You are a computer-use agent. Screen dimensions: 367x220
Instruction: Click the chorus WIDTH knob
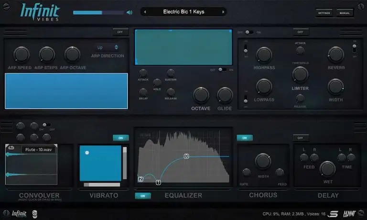(x=263, y=161)
